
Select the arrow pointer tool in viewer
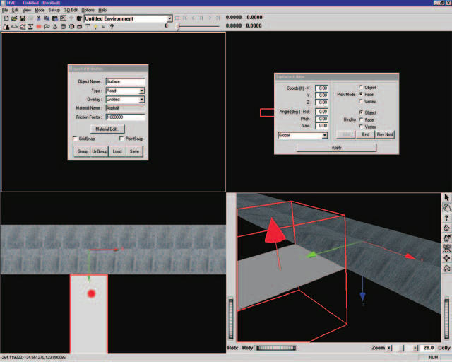tap(446, 197)
